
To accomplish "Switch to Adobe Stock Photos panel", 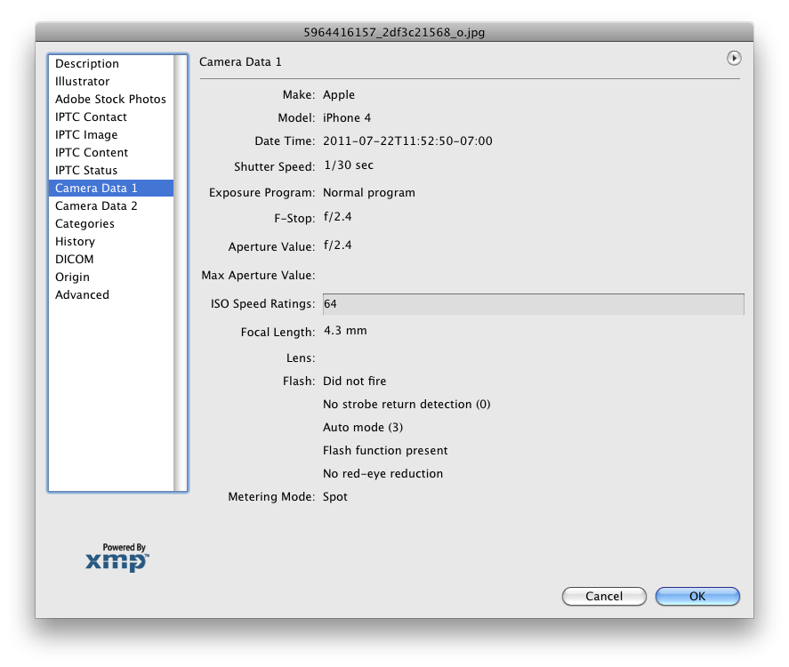I will (x=111, y=99).
